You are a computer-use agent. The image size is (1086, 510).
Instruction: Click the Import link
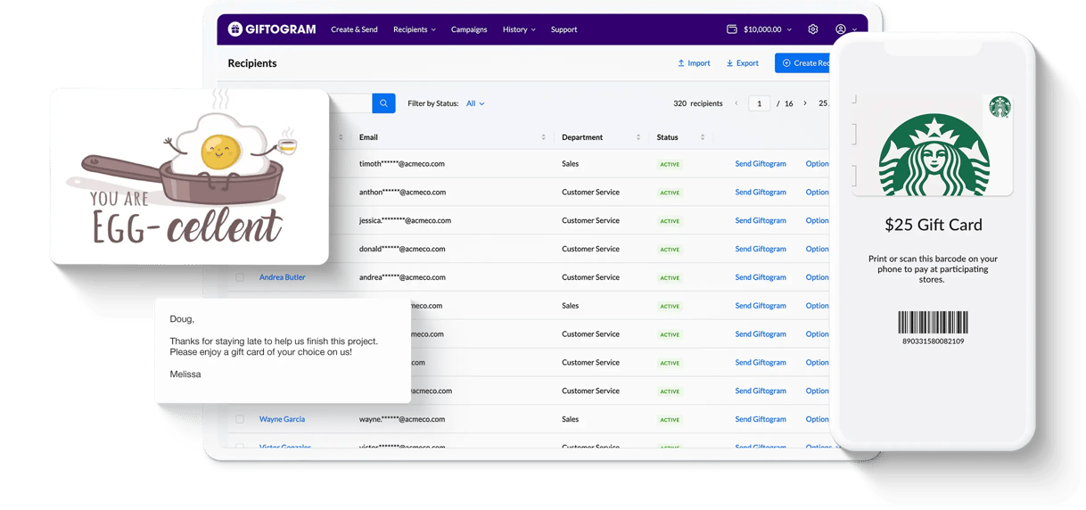pyautogui.click(x=694, y=63)
